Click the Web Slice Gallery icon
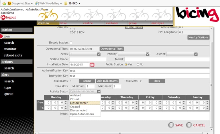 37,3
